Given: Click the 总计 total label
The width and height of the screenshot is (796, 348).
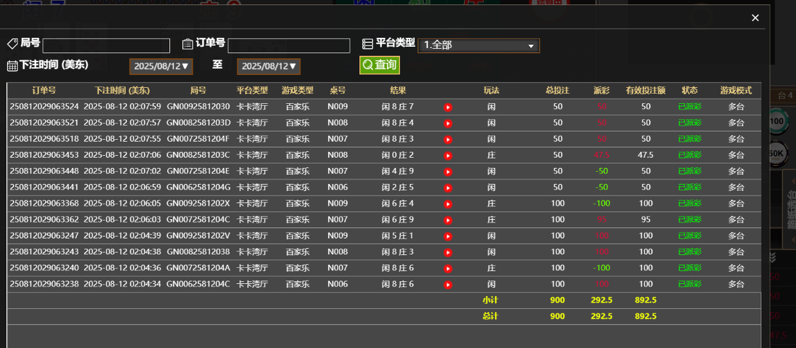Looking at the screenshot, I should [x=490, y=316].
